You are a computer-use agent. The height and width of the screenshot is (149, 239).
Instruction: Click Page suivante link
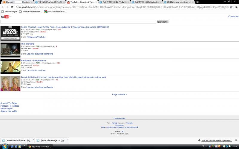[x=119, y=94]
